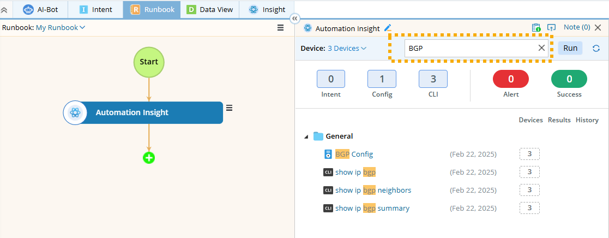Collapse the General folder tree
Screen dimensions: 609x238
click(306, 136)
